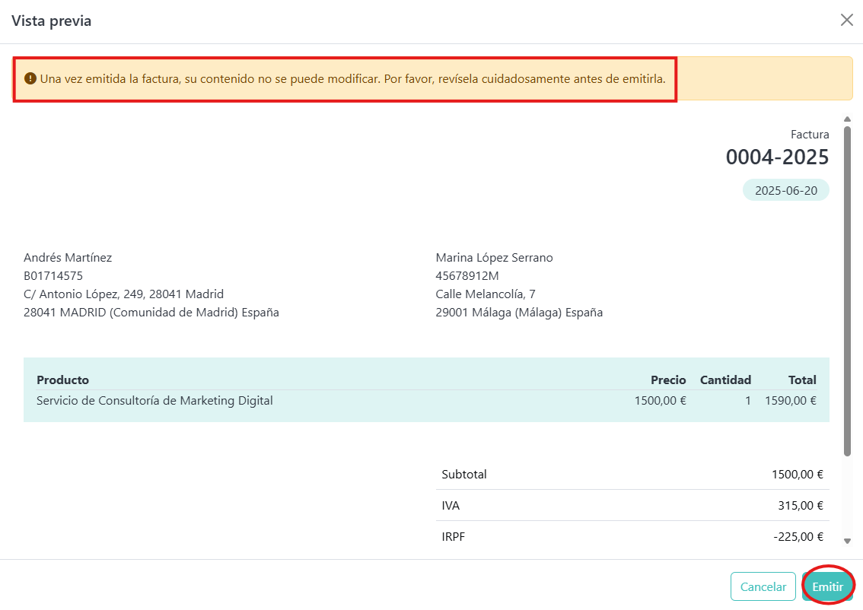Click issuer name Andrés Martínez

pos(68,258)
